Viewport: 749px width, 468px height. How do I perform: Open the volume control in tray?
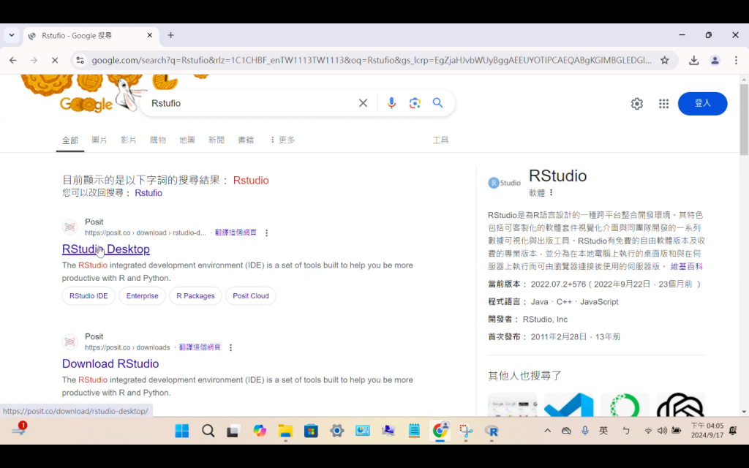tap(662, 431)
